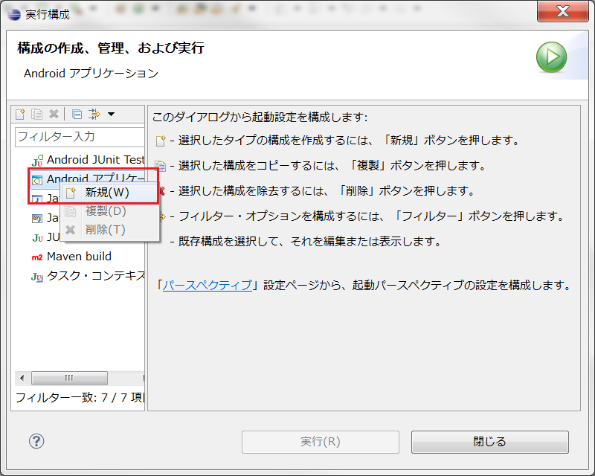Choose 新規(W) from the context menu
The image size is (595, 476).
[x=109, y=193]
